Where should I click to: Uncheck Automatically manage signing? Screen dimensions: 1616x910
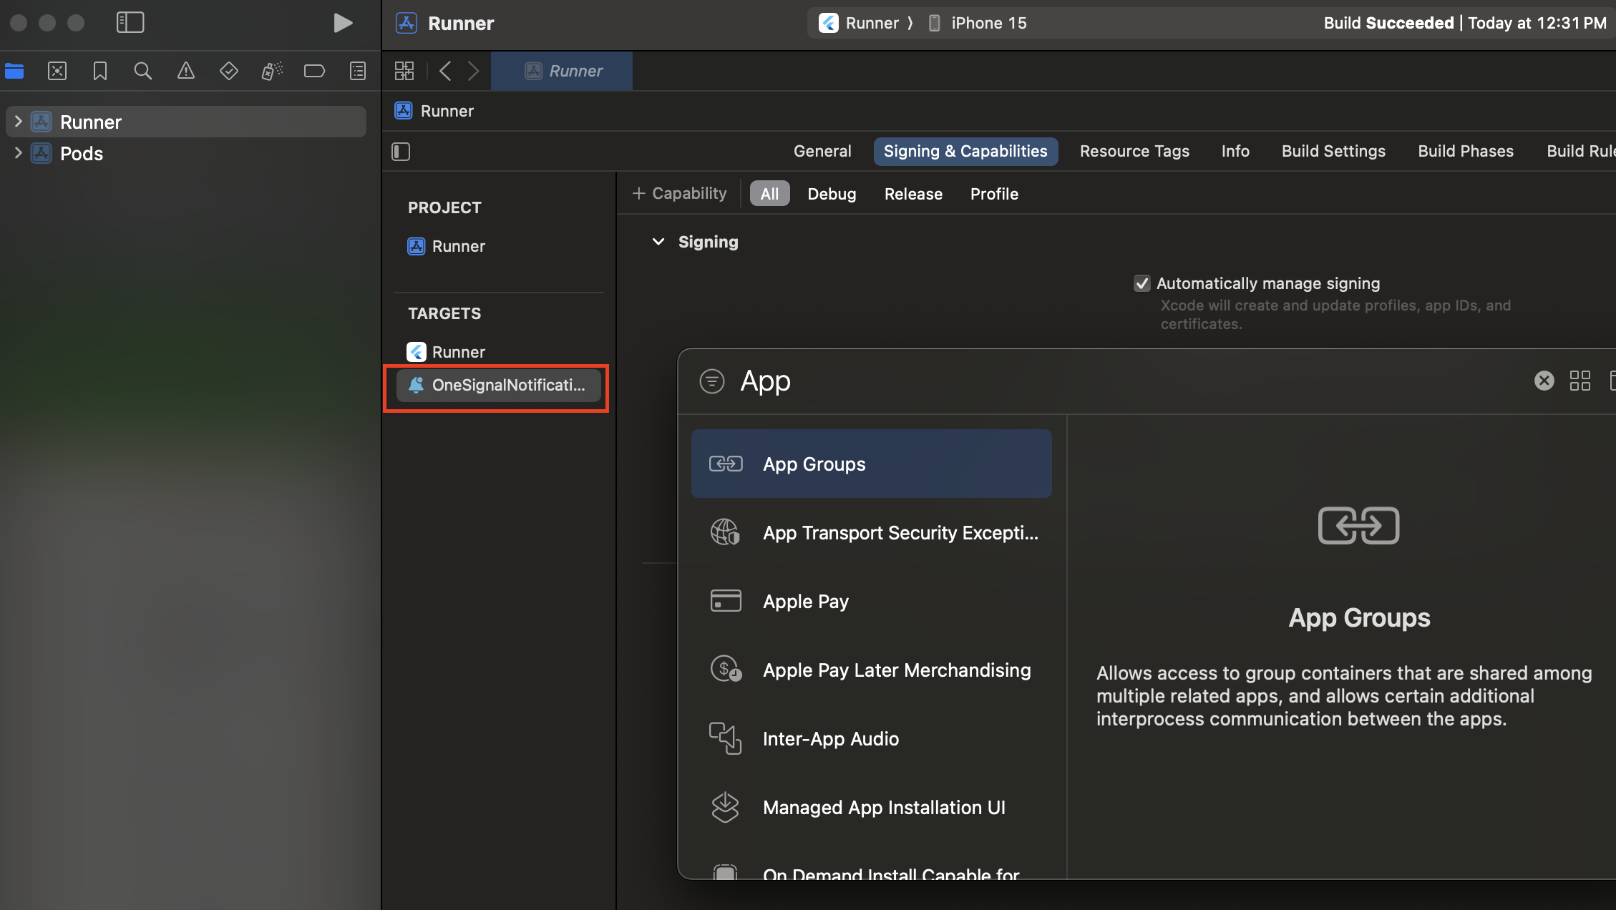tap(1142, 283)
